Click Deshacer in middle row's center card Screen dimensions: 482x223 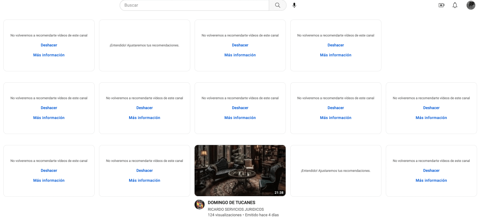pos(240,108)
